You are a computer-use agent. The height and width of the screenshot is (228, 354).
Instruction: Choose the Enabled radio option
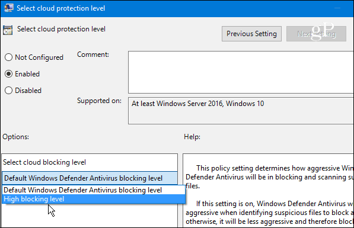[x=8, y=74]
